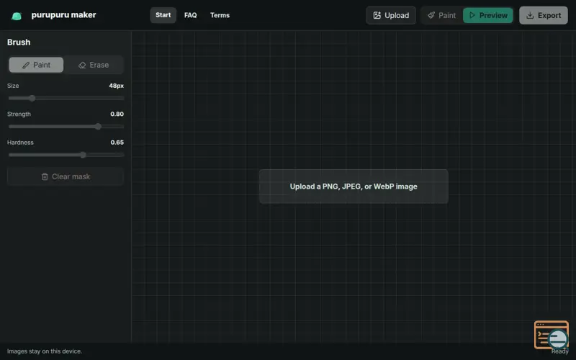Click the Upload button in the header

tap(391, 15)
